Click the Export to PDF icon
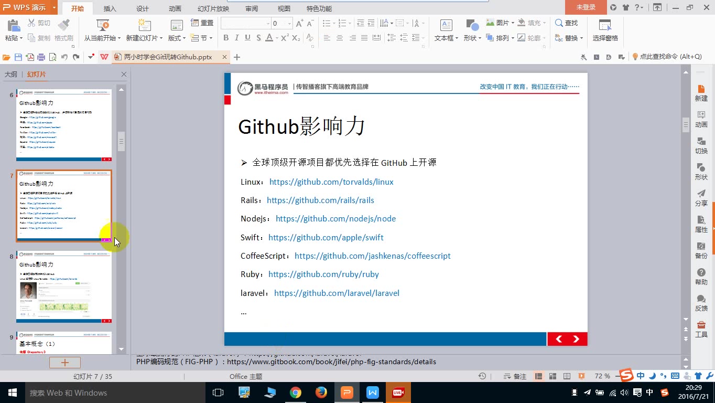The height and width of the screenshot is (403, 715). tap(30, 57)
